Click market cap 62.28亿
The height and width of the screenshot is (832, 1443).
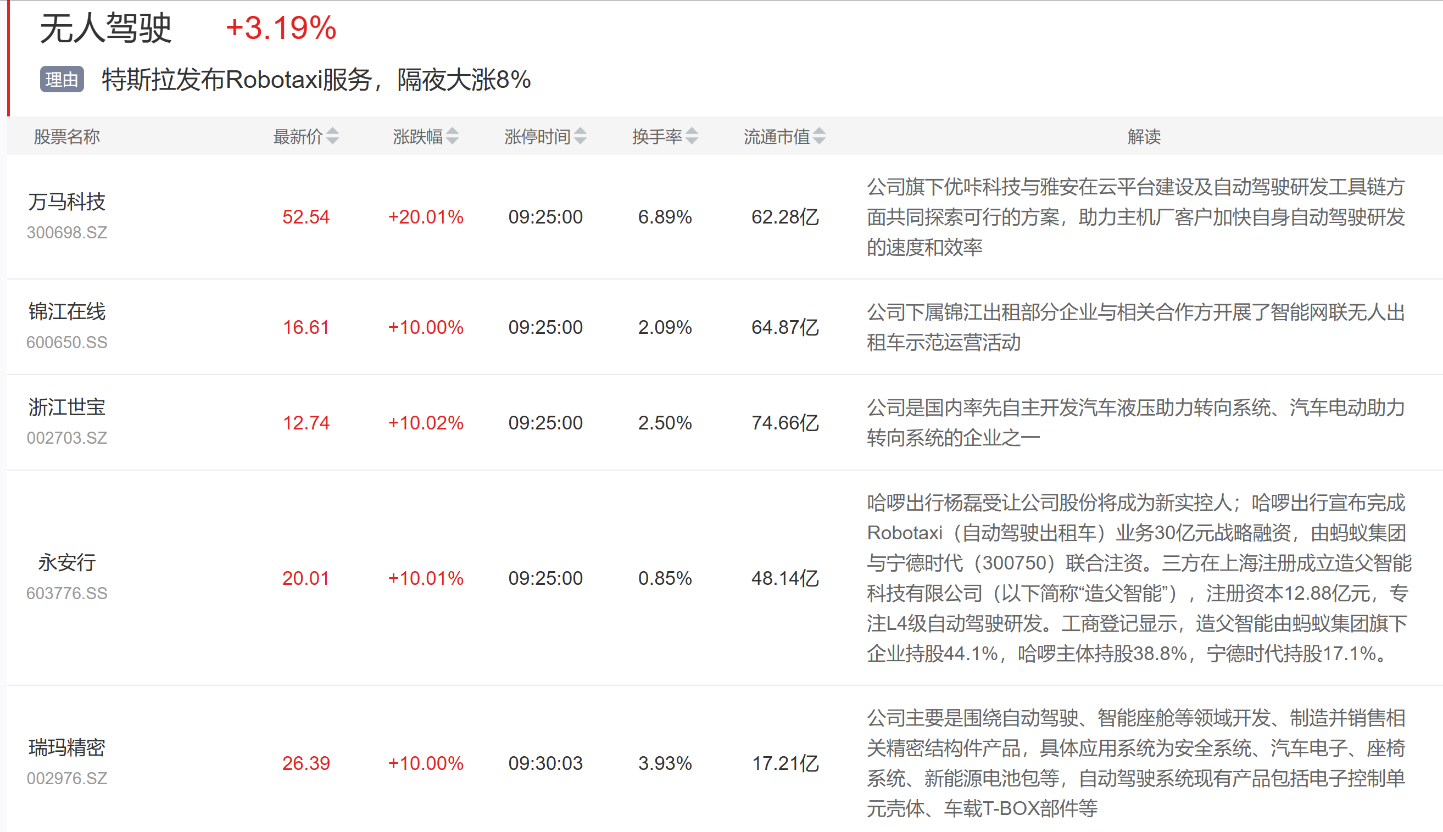(x=784, y=217)
